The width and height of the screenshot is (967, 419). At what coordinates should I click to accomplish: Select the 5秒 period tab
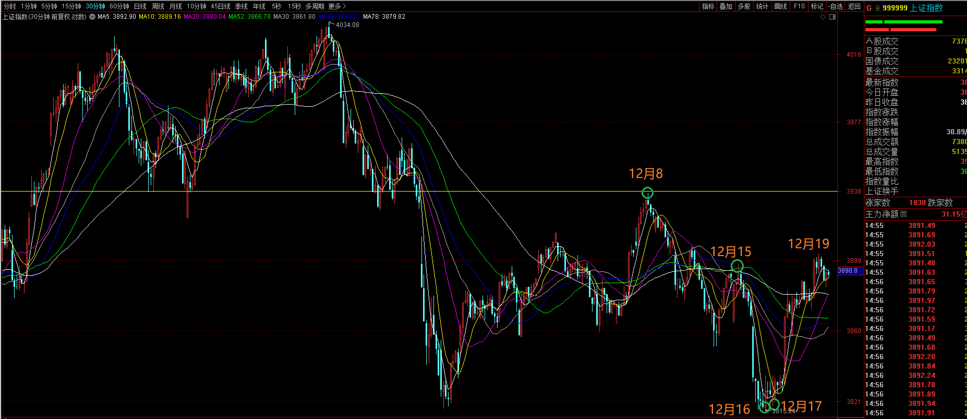[276, 6]
